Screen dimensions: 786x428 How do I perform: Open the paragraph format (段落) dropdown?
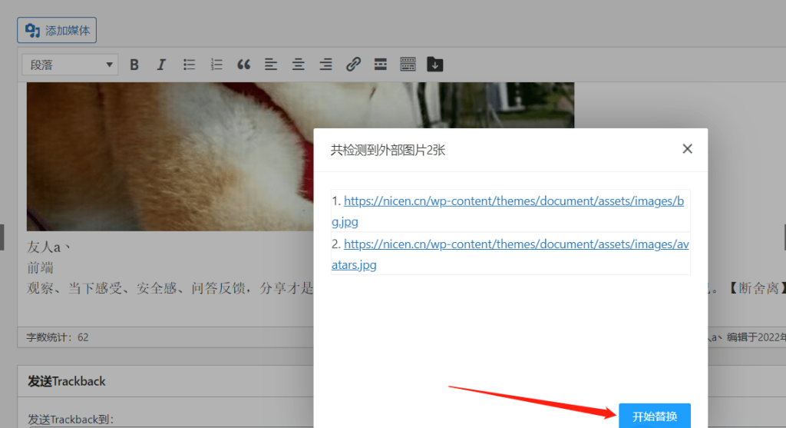click(70, 65)
